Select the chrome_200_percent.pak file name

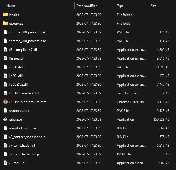click(27, 41)
